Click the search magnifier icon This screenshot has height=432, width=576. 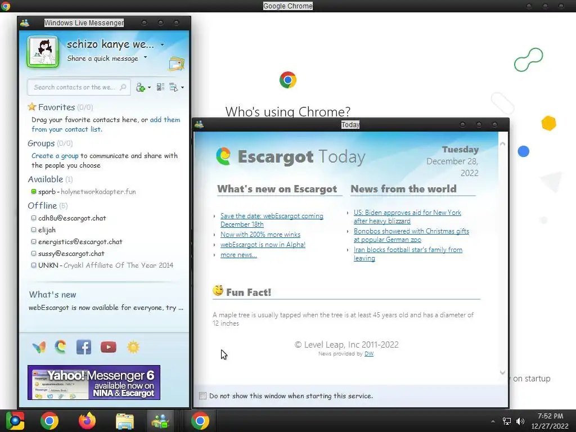pos(123,87)
